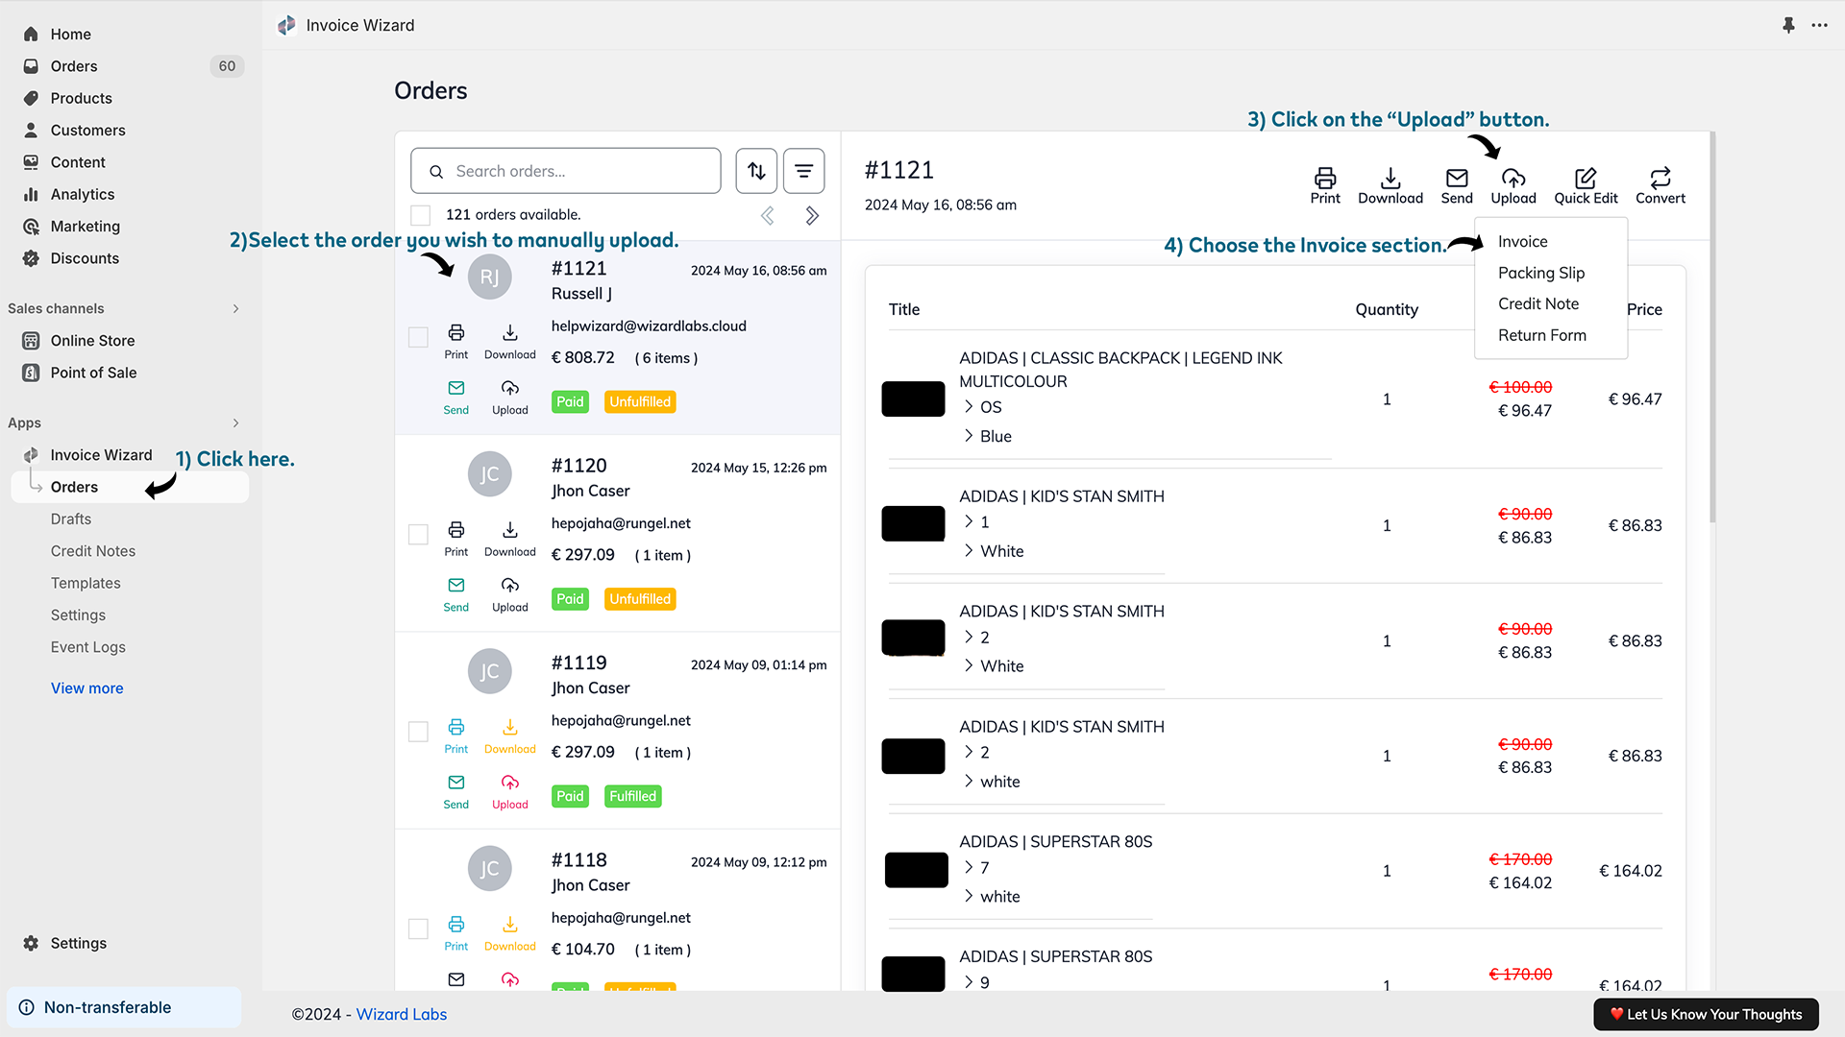The height and width of the screenshot is (1037, 1845).
Task: Expand size 1 of first Kid's Stan Smith
Action: pos(969,521)
